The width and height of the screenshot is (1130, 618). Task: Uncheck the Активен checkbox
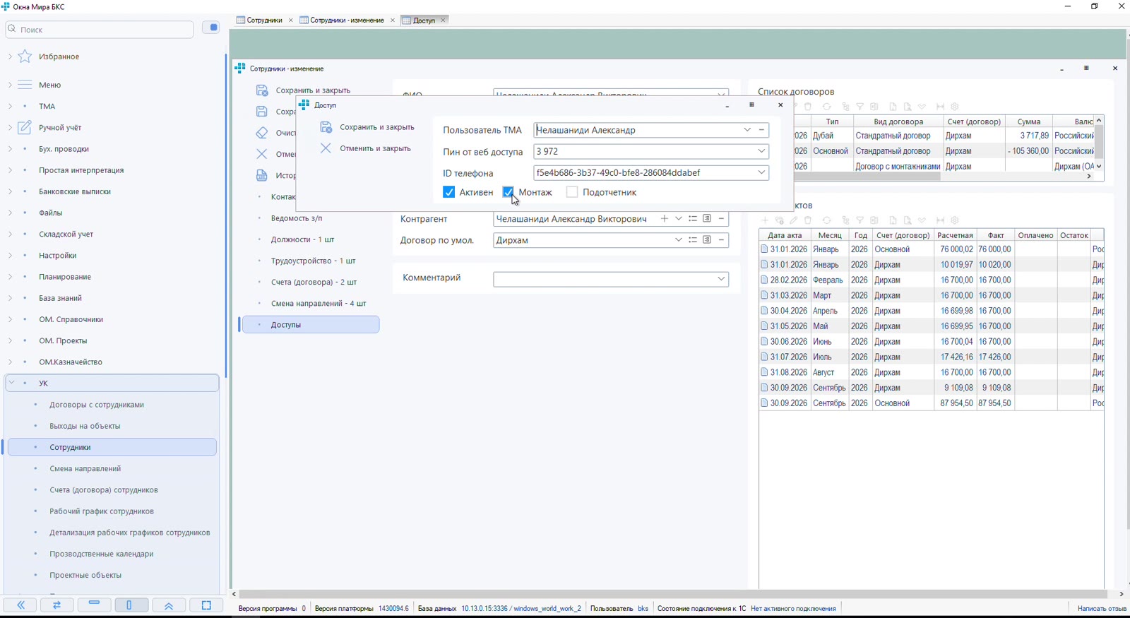pyautogui.click(x=448, y=192)
